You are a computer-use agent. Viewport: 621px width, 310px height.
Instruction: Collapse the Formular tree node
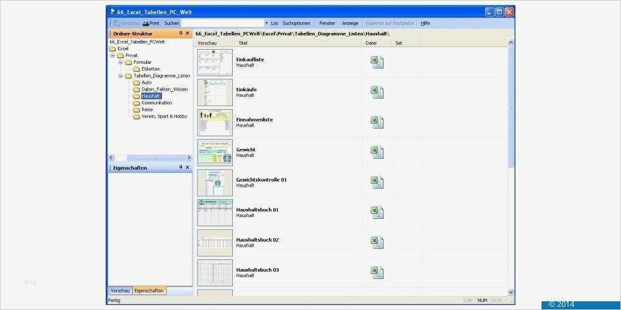tap(121, 62)
